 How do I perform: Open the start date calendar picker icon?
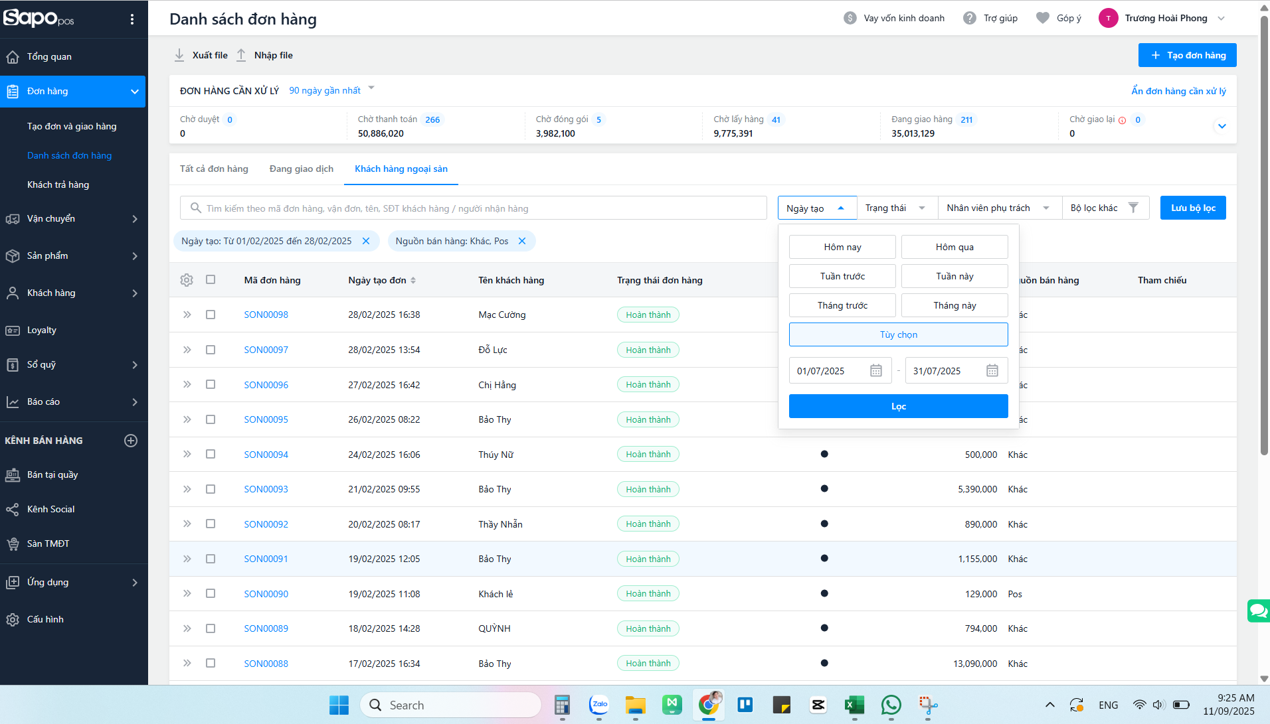tap(875, 371)
